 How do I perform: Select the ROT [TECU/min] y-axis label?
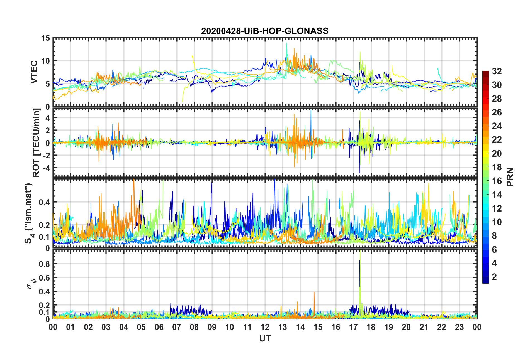(x=36, y=143)
